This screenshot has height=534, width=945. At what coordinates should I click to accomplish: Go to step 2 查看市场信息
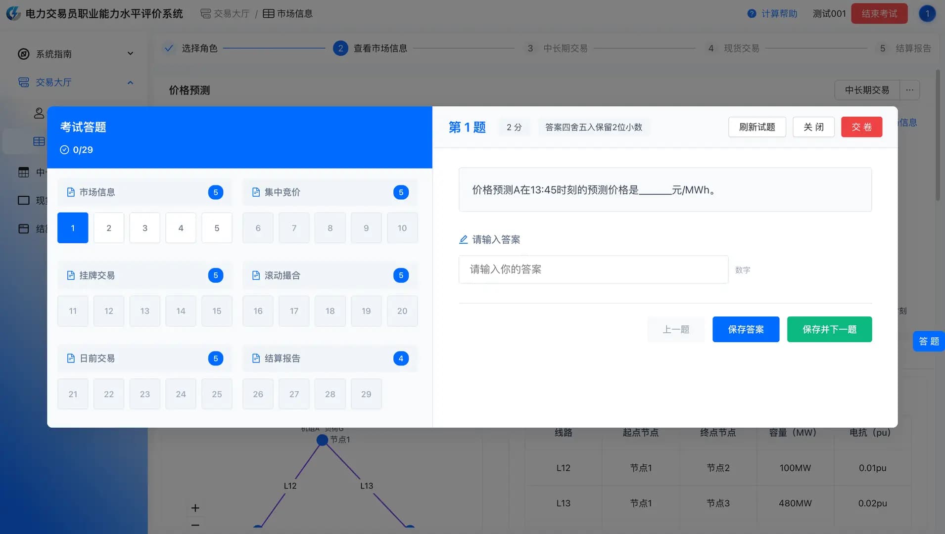pos(370,48)
